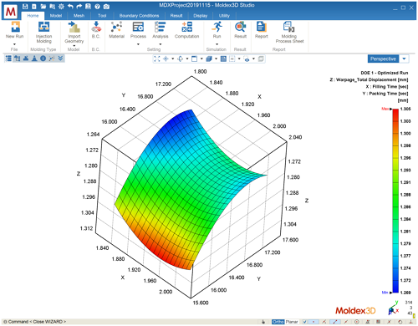Open the Analysis setting icon

point(160,27)
